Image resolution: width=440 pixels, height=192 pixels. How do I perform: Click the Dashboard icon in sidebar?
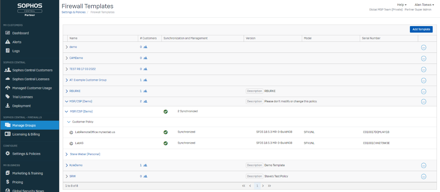(x=8, y=33)
